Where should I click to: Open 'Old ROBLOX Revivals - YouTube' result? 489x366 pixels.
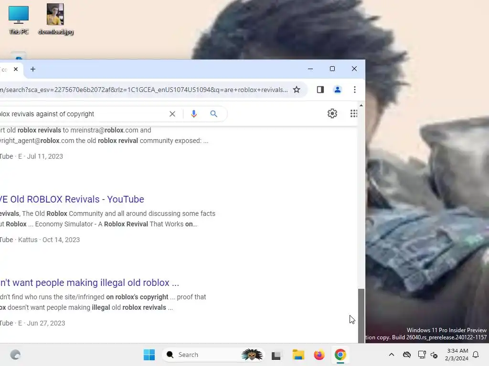[72, 199]
